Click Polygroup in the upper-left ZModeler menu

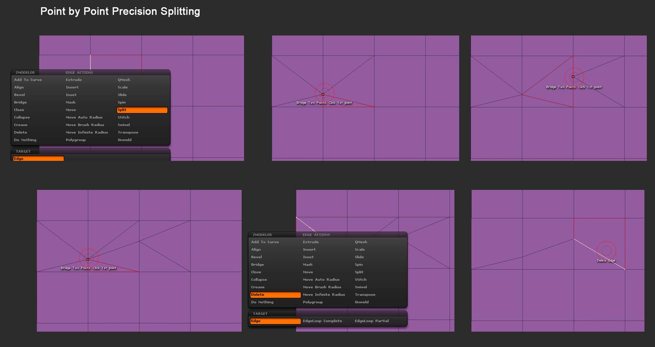[76, 140]
